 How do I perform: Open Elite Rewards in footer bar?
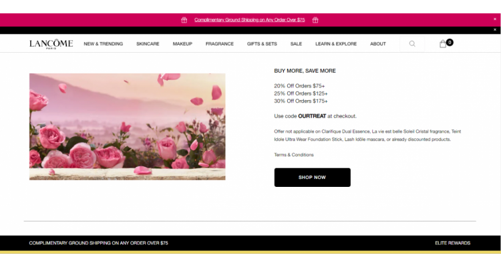point(452,243)
